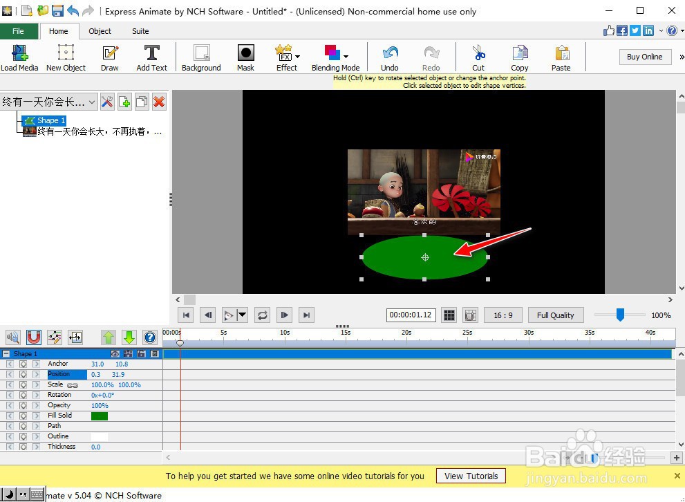Move layer down with green down arrow
The image size is (685, 502).
(x=129, y=337)
